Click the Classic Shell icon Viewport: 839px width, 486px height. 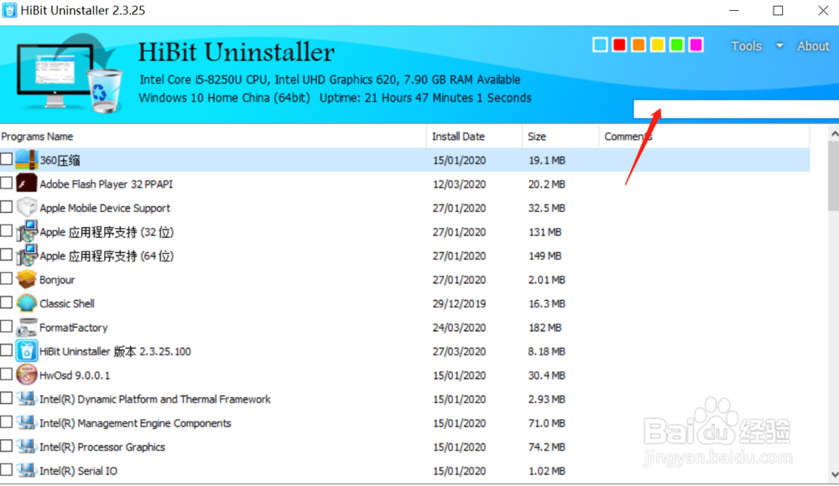pyautogui.click(x=26, y=303)
